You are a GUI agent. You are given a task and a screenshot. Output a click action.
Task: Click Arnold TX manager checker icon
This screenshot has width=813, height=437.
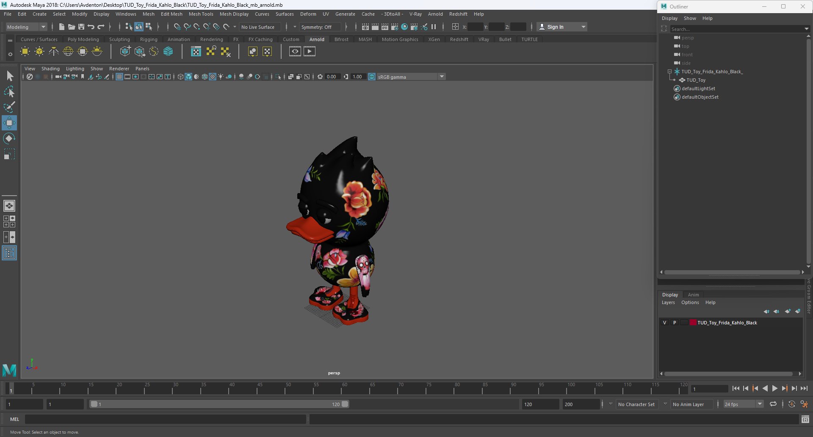[x=196, y=52]
